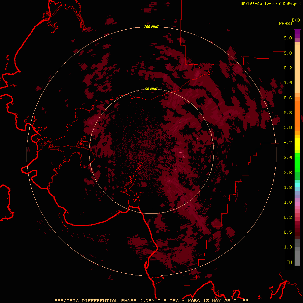This screenshot has width=303, height=303.
Task: Click the 9.8 scale value
Action: [288, 38]
